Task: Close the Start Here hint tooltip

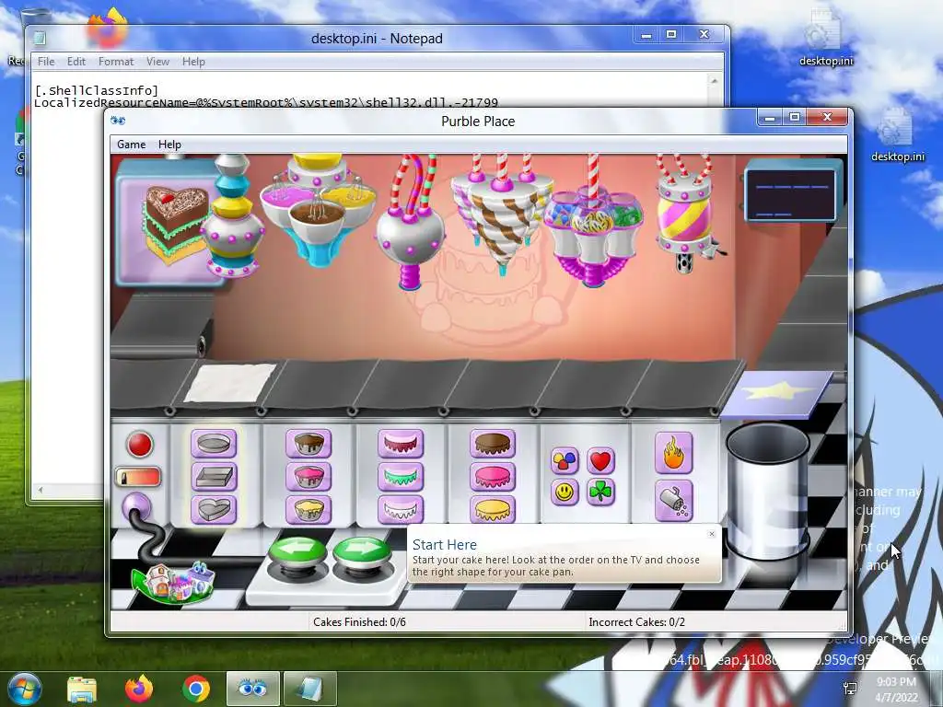Action: (712, 534)
